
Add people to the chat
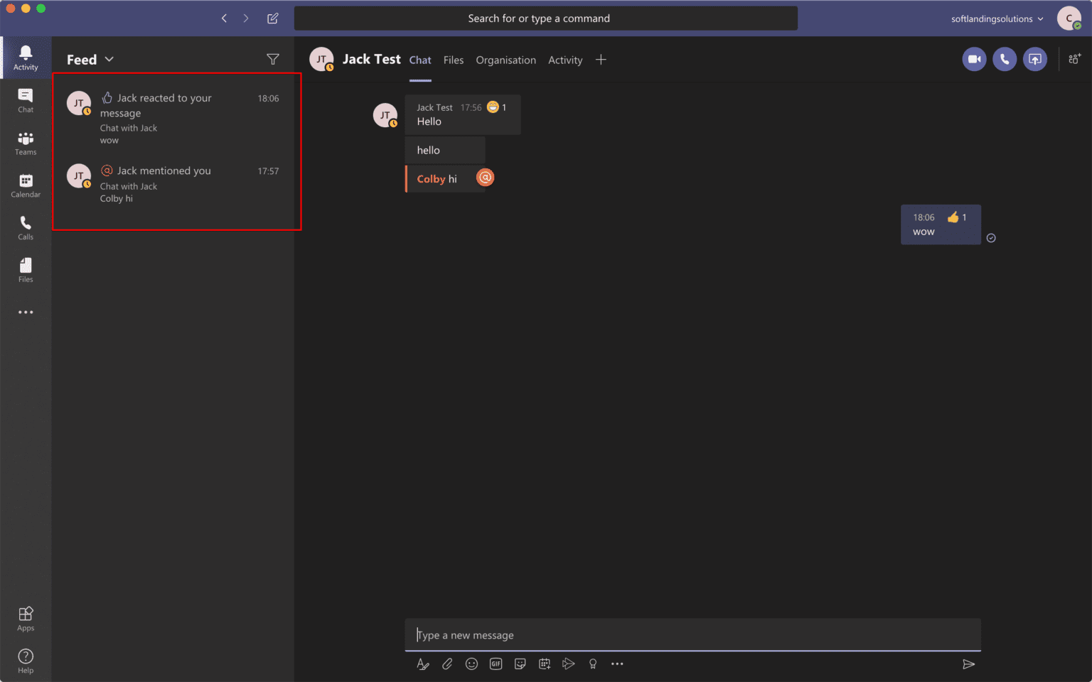coord(1074,60)
